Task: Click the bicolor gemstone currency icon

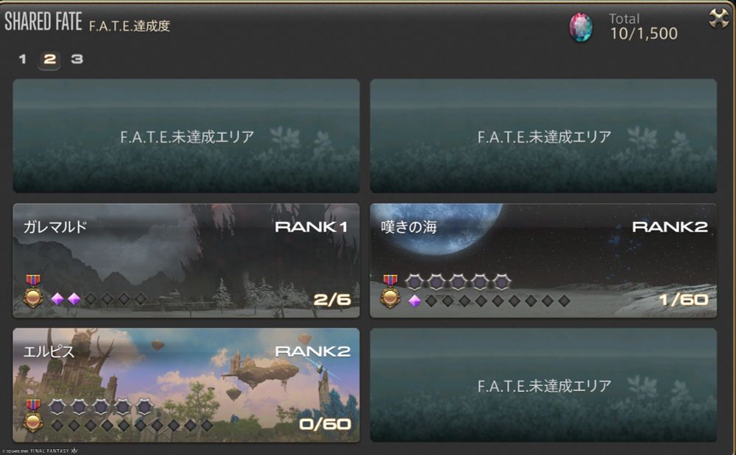Action: click(x=581, y=28)
